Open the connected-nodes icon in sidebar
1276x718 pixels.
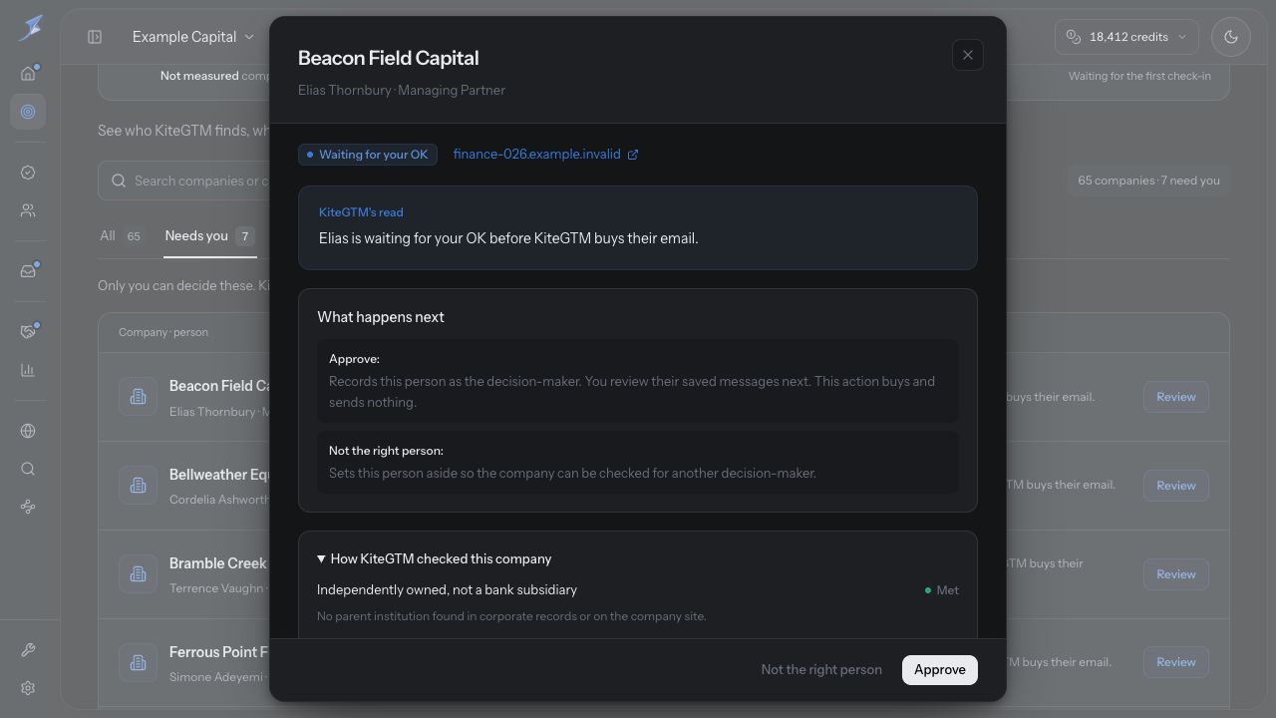28,507
